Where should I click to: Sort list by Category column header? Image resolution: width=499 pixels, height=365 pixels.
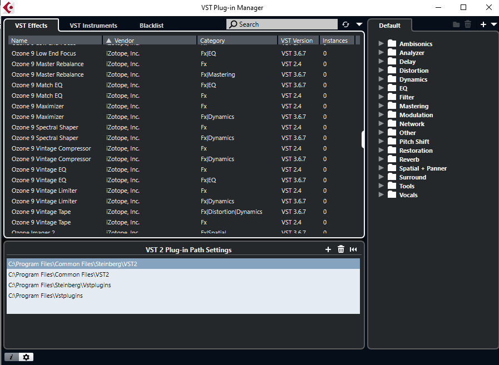[238, 41]
